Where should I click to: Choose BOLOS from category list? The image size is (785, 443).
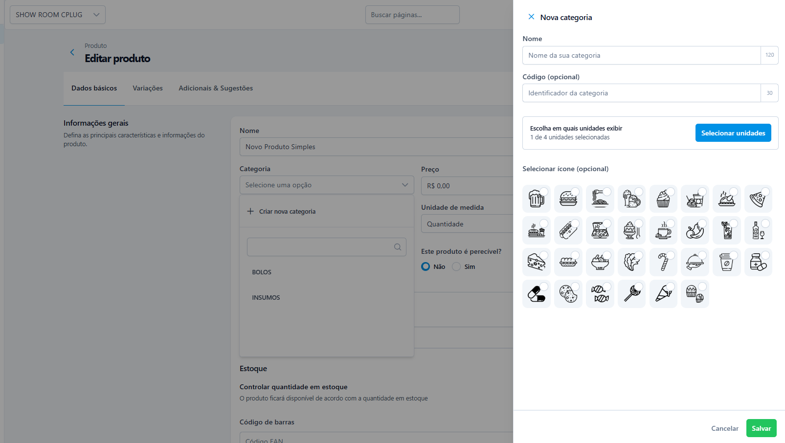[x=262, y=272]
